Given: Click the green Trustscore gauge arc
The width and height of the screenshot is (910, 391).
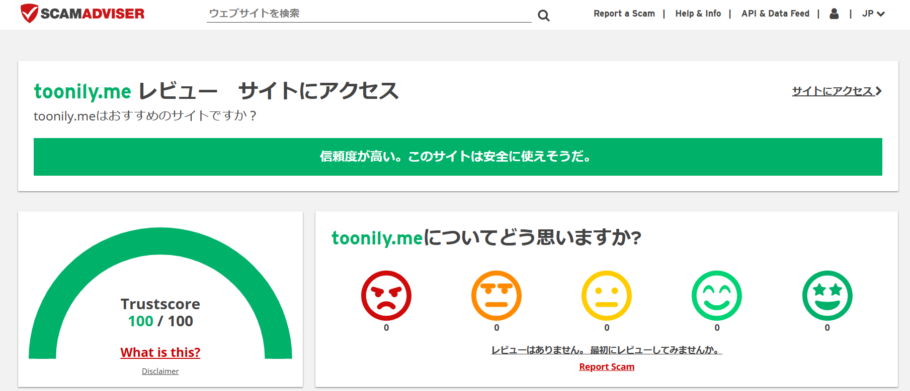Looking at the screenshot, I should pos(160,241).
